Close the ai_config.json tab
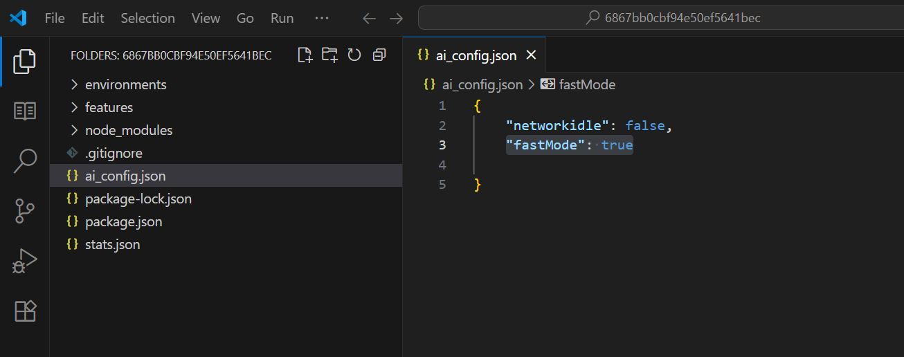Viewport: 904px width, 357px height. (531, 55)
